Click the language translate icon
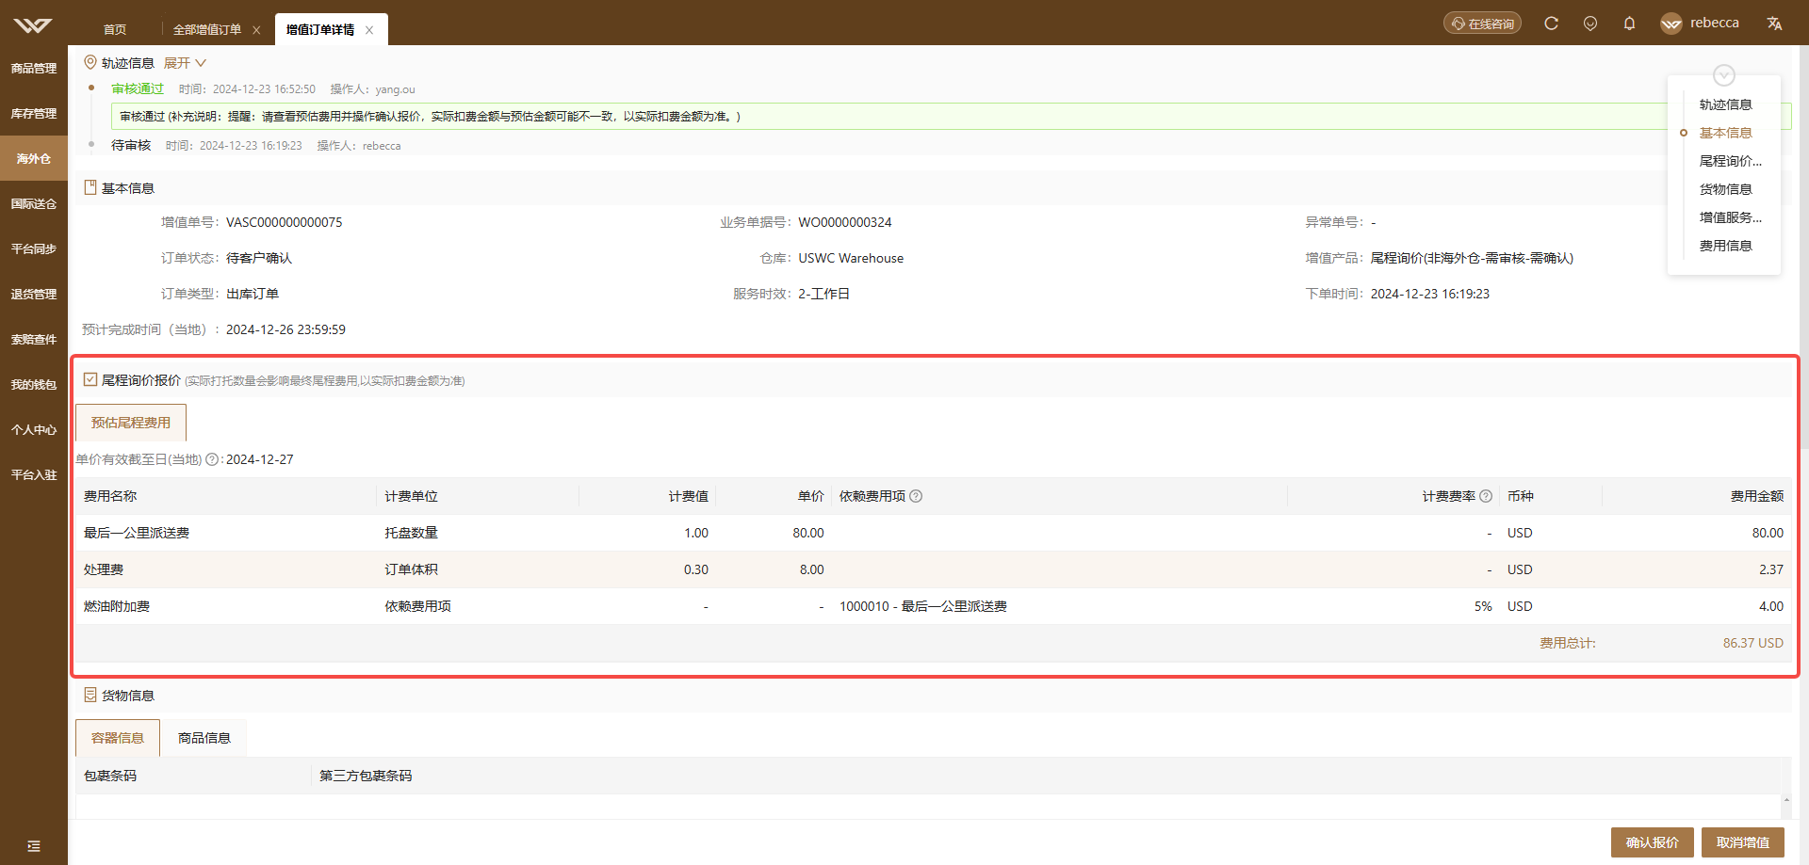1809x865 pixels. coord(1774,24)
